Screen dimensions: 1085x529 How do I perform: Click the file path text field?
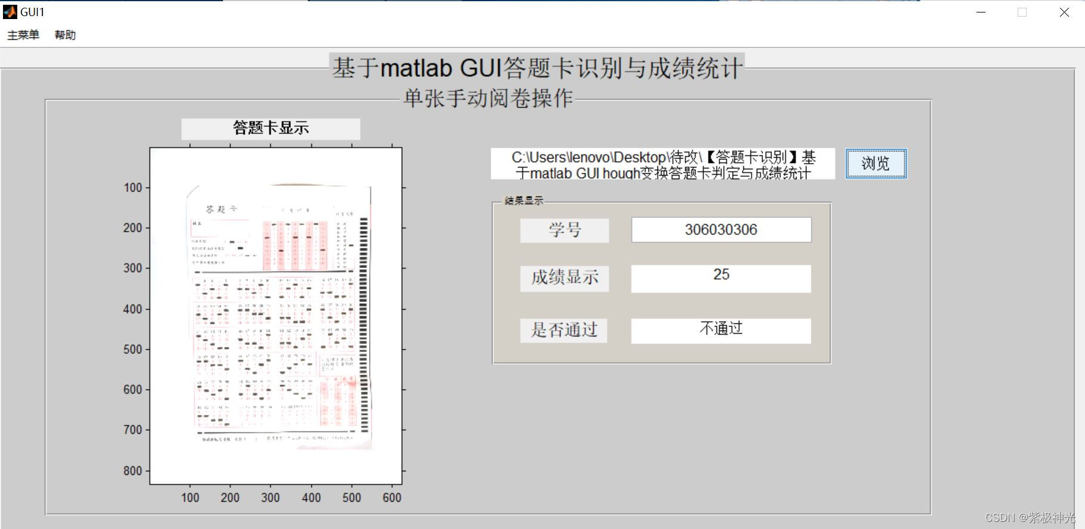pos(662,164)
